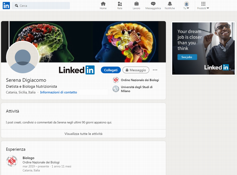This screenshot has width=237, height=175.
Task: Click the Ordine dei Biologi logo in Esperienza
Action: pos(12,161)
